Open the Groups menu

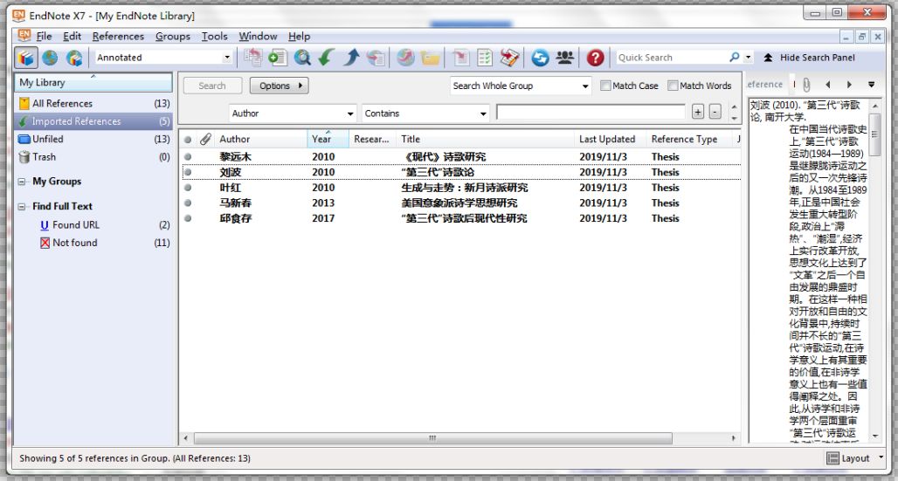(173, 36)
